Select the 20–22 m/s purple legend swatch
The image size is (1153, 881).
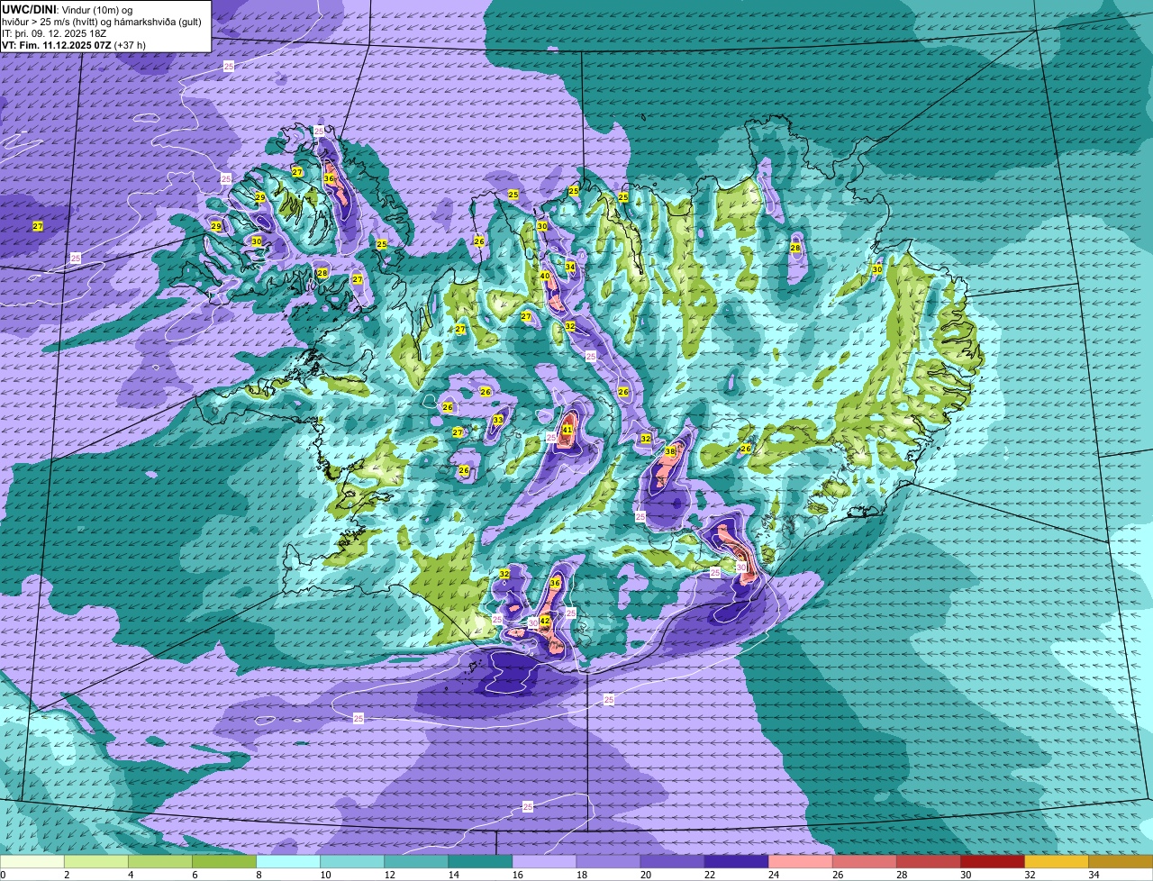point(672,862)
